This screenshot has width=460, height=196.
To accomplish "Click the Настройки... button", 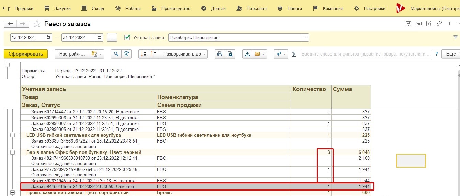I will point(72,54).
